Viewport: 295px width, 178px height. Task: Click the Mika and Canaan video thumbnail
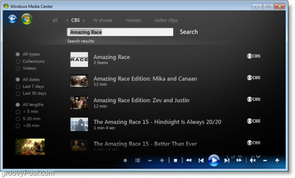(79, 81)
